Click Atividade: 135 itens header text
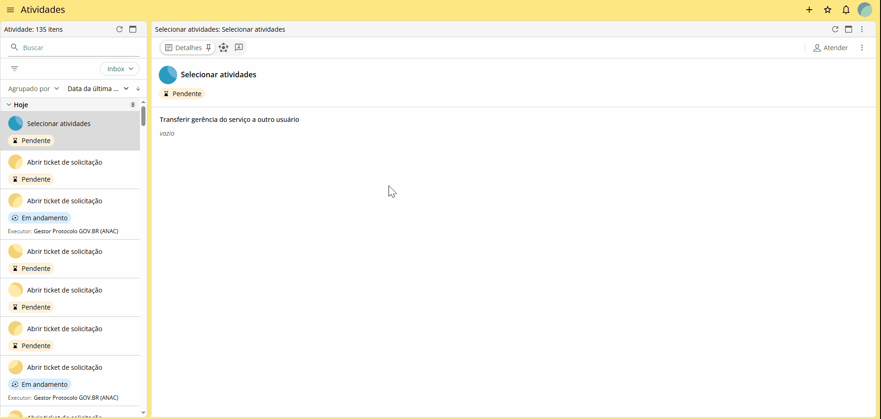The image size is (881, 419). tap(34, 29)
